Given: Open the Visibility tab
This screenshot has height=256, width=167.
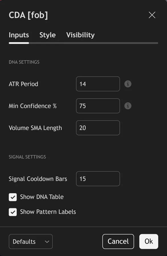Looking at the screenshot, I should (80, 35).
